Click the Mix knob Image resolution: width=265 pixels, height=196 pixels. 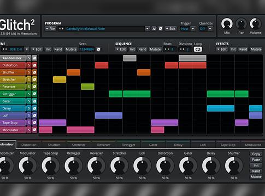[x=227, y=23]
